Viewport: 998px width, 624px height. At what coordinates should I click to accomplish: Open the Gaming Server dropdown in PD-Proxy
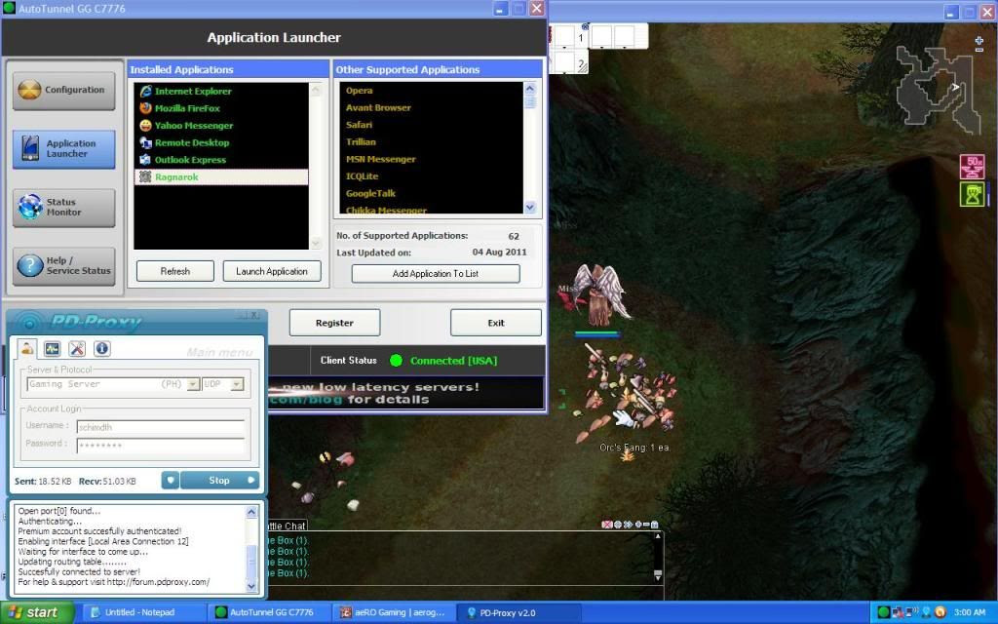pos(193,384)
